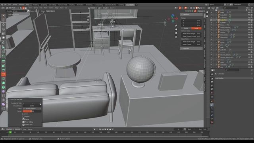Image resolution: width=254 pixels, height=143 pixels.
Task: Select the Shrink/Fatten tool
Action: click(x=4, y=100)
